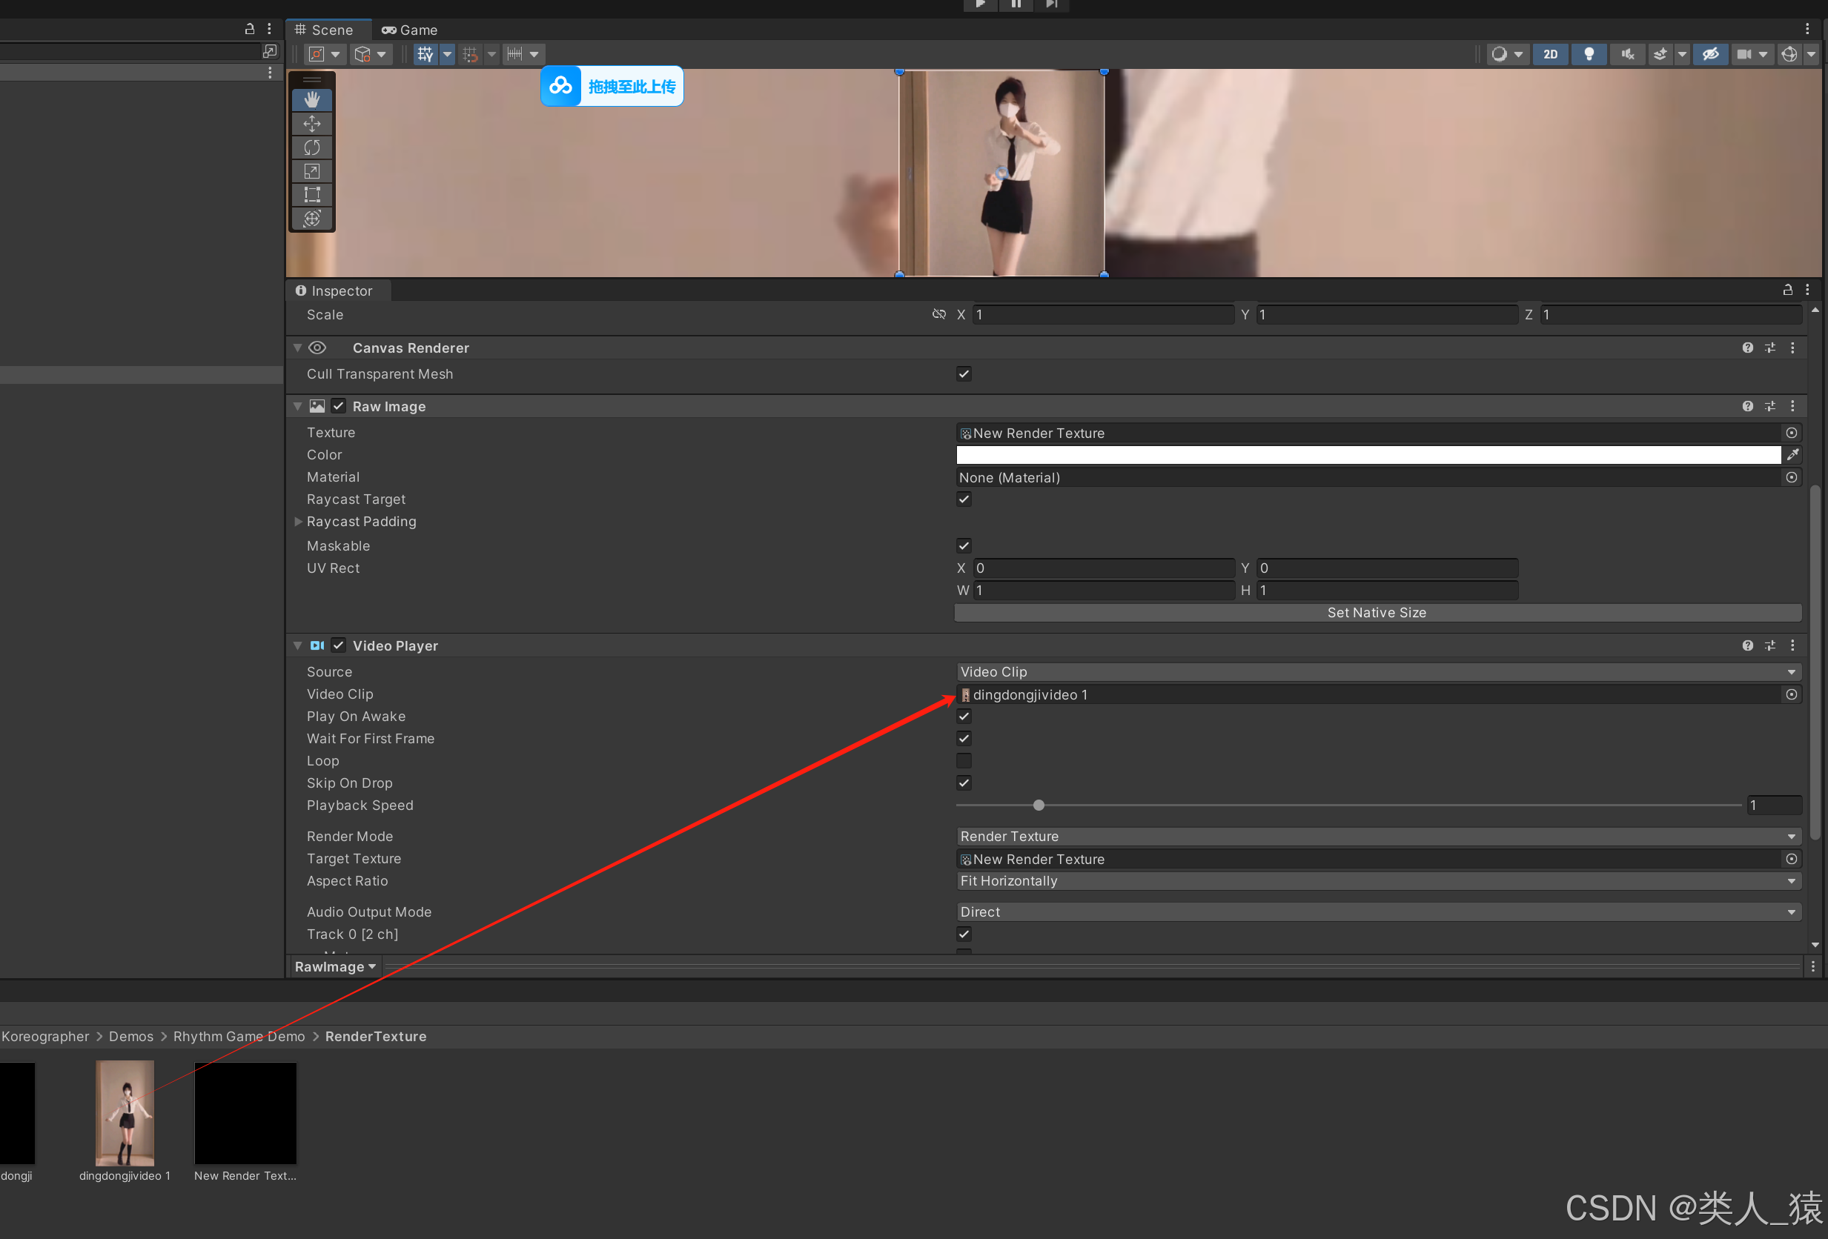Open the Render Mode dropdown
This screenshot has height=1239, width=1828.
pos(1377,837)
